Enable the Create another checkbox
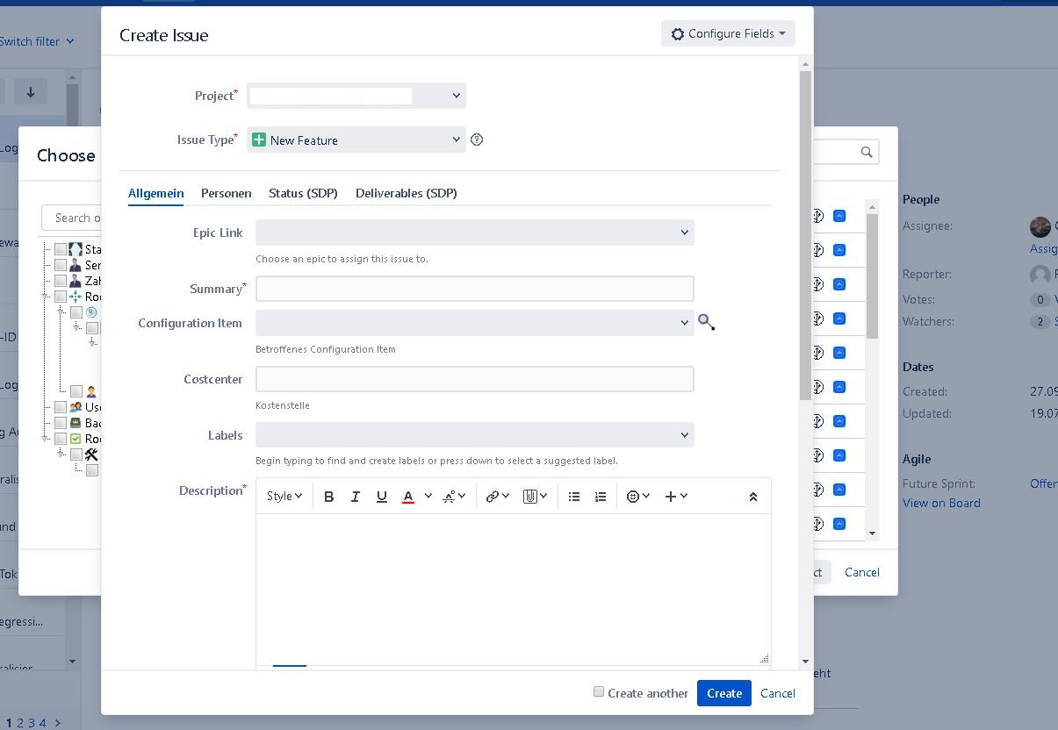The height and width of the screenshot is (730, 1058). pyautogui.click(x=599, y=692)
